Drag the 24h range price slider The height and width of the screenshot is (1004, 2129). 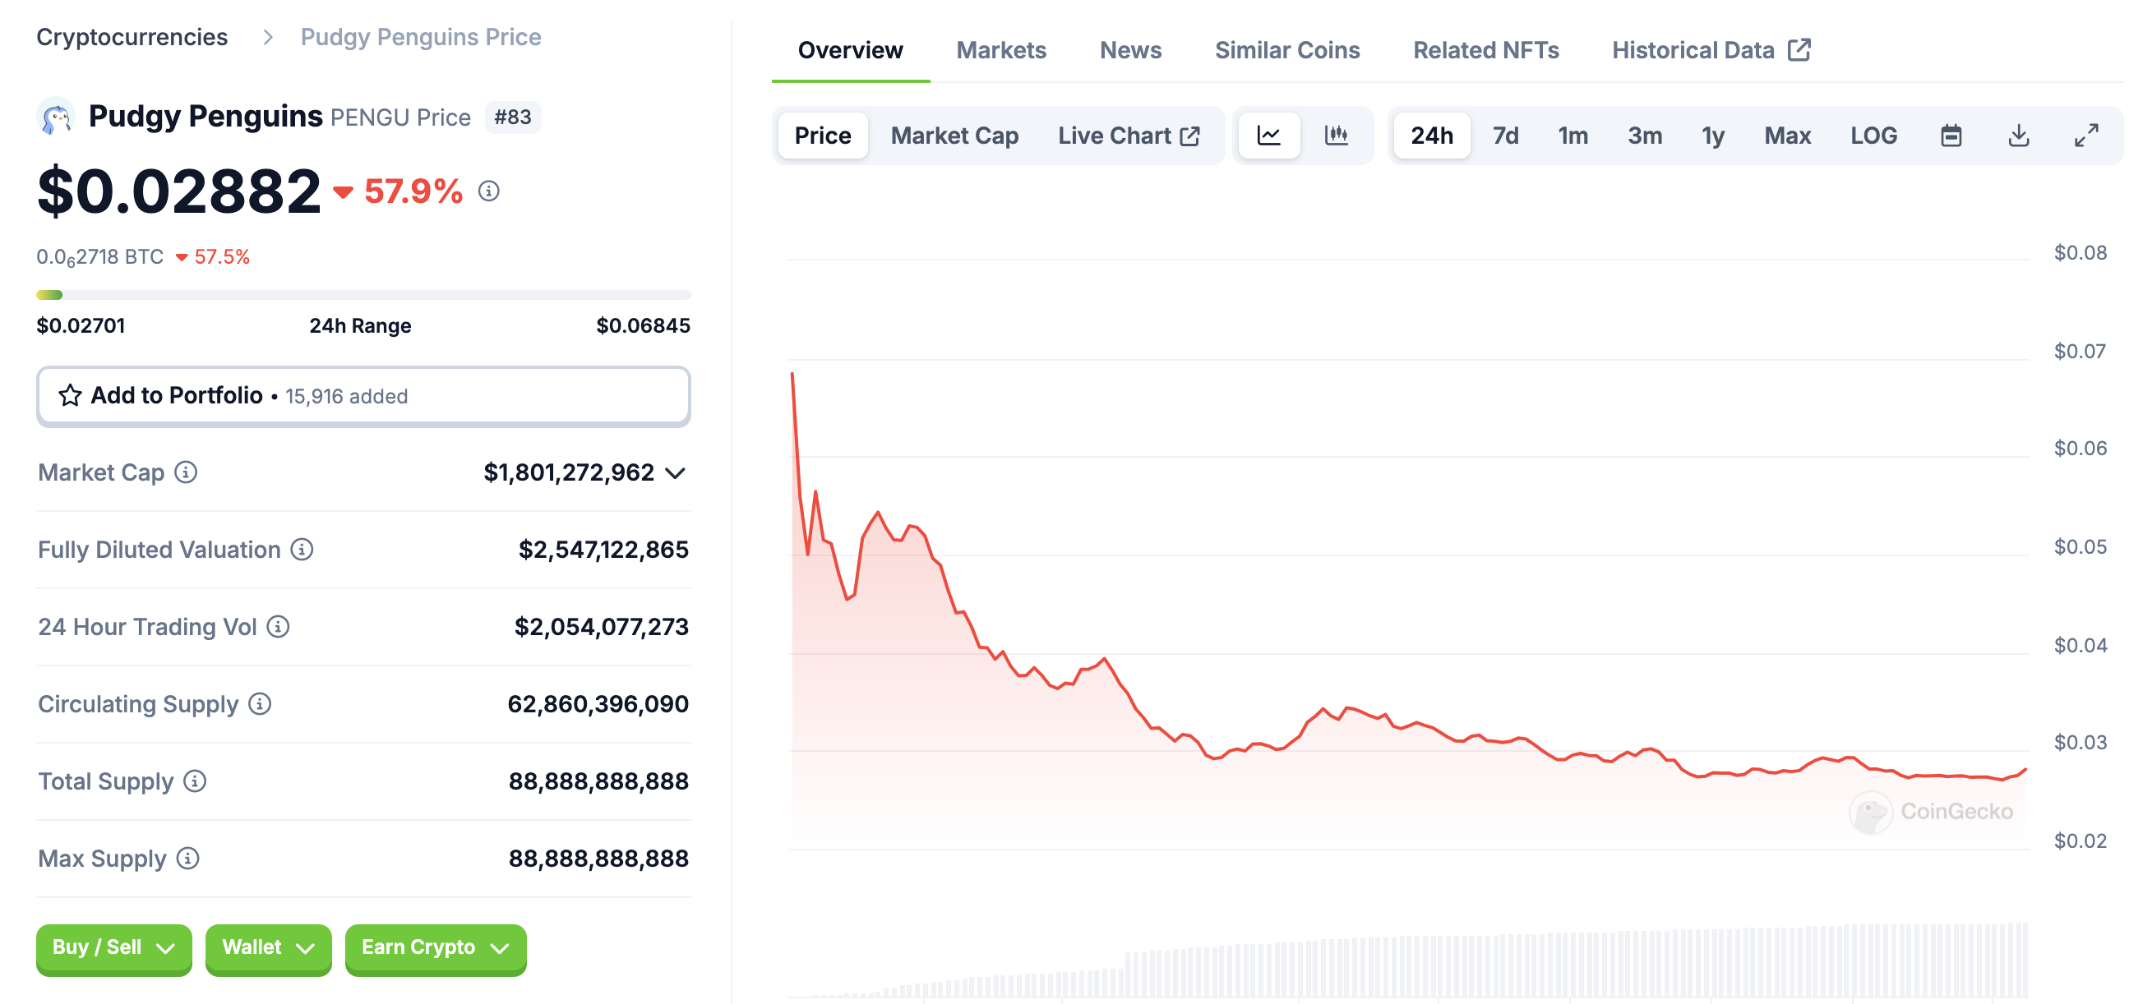coord(56,293)
